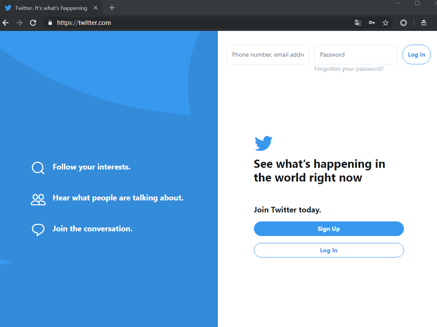Click the browser forward arrow
The height and width of the screenshot is (327, 437).
pyautogui.click(x=19, y=23)
